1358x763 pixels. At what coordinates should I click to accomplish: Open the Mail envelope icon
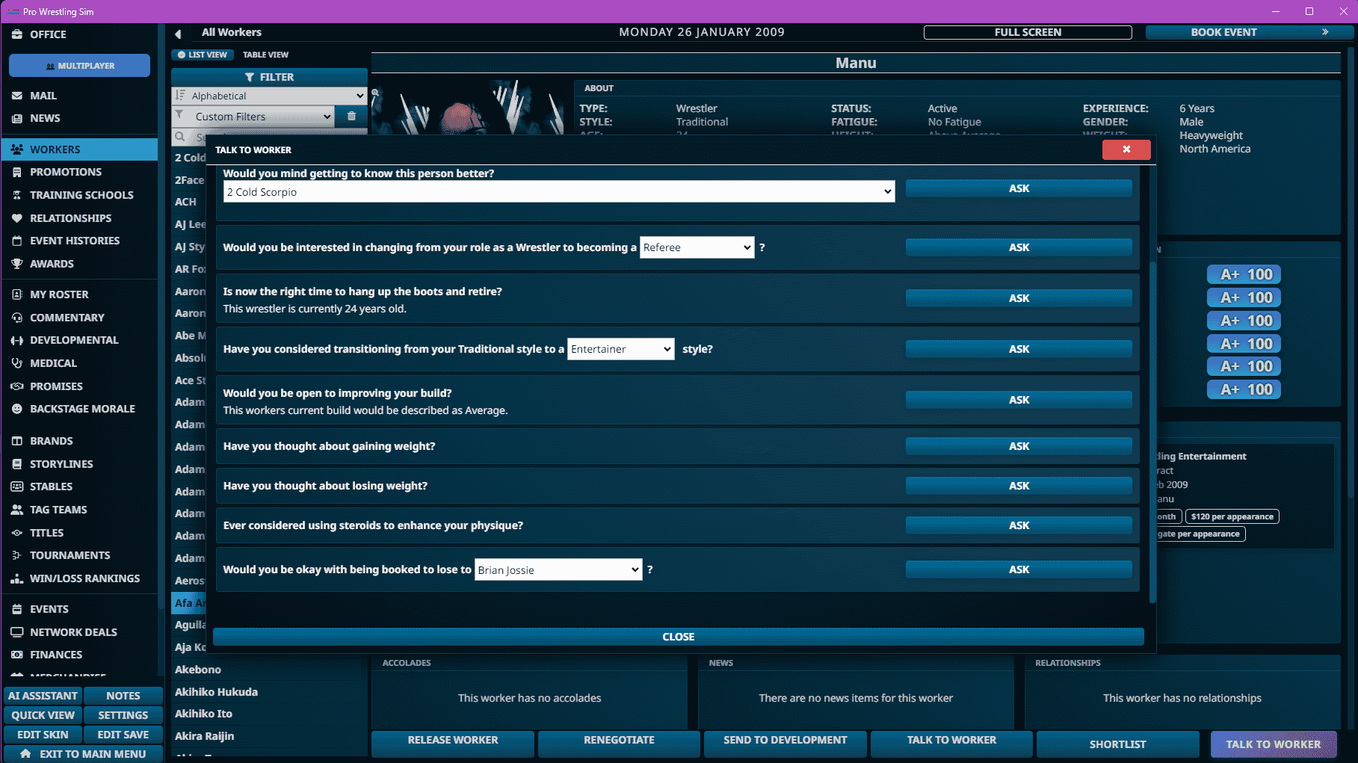tap(17, 96)
